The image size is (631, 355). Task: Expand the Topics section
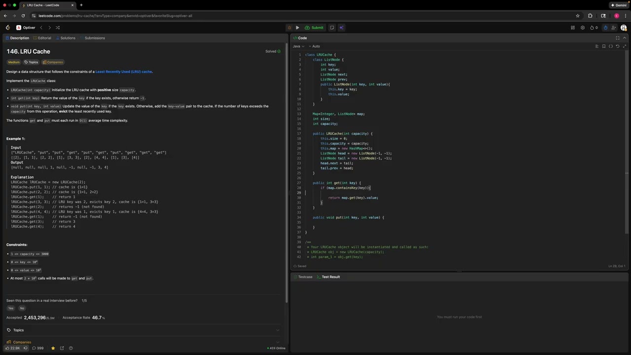pyautogui.click(x=143, y=330)
